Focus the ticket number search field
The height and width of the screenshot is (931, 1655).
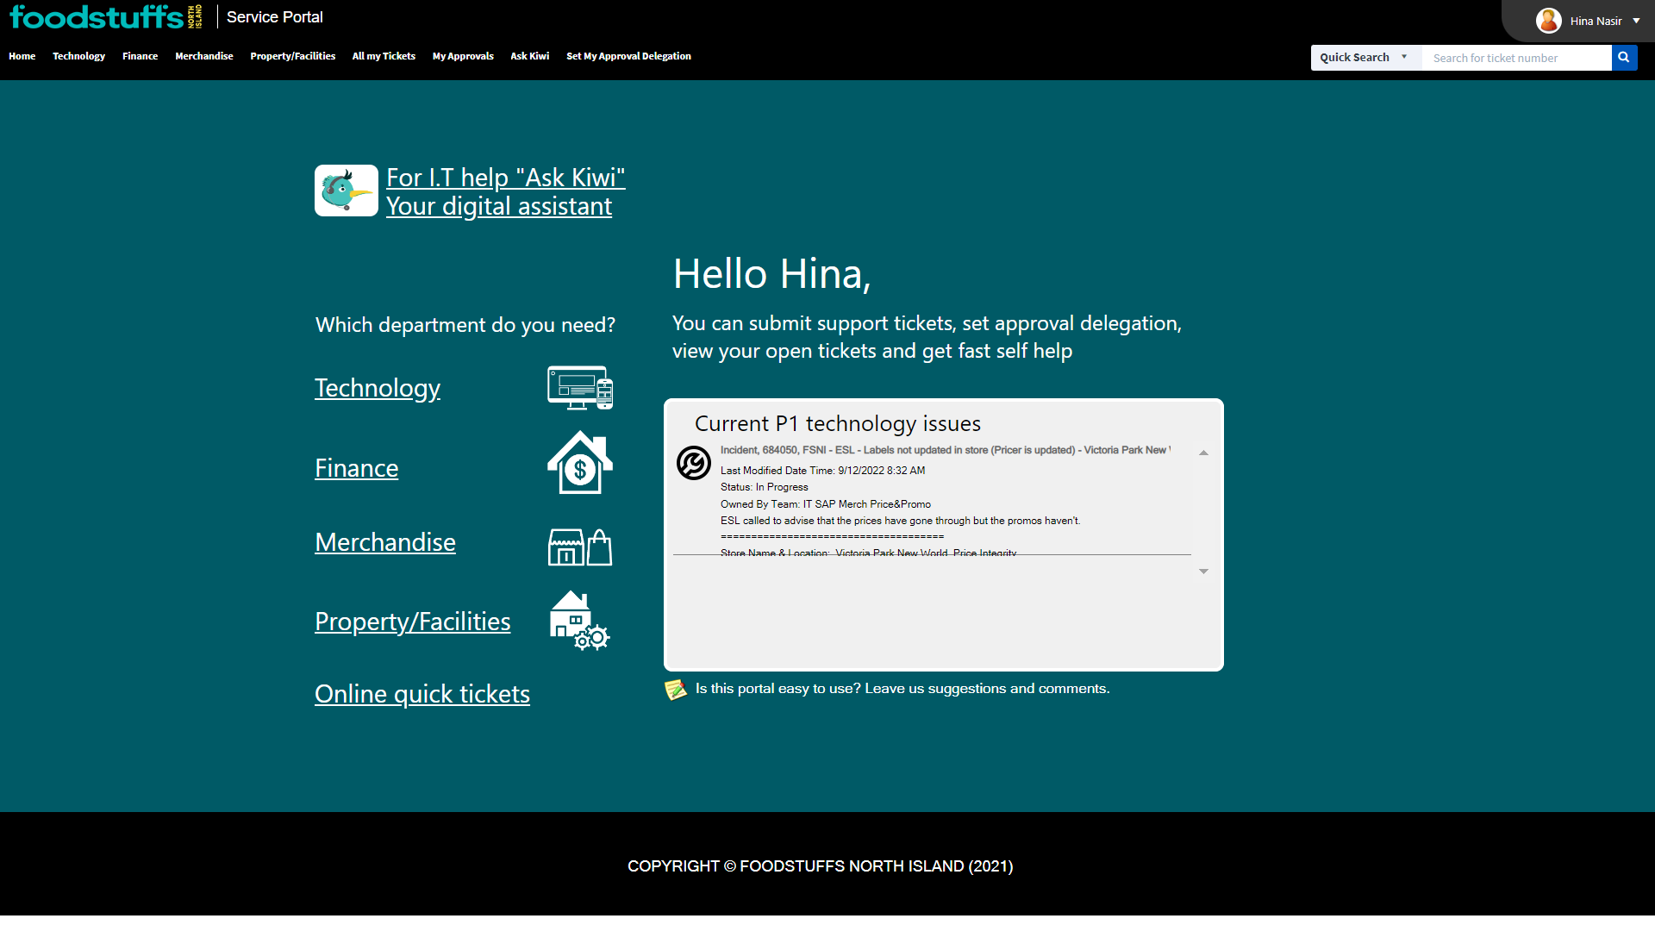pos(1516,58)
